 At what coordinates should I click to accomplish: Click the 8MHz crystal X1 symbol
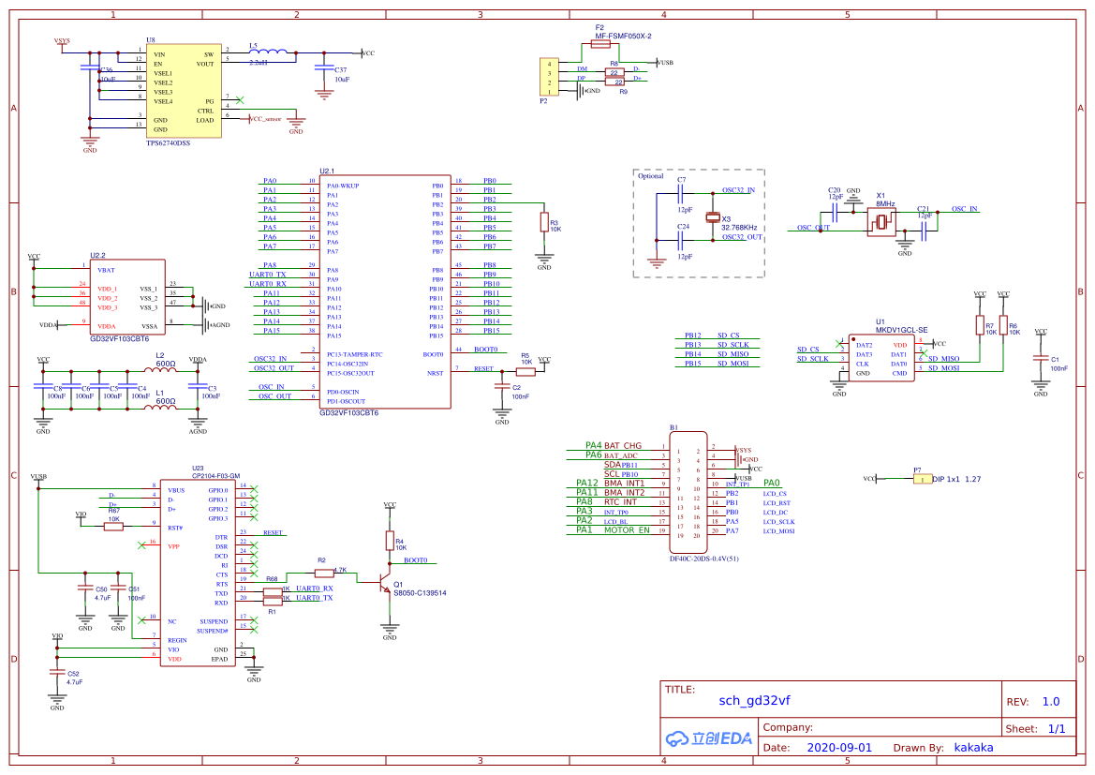880,222
